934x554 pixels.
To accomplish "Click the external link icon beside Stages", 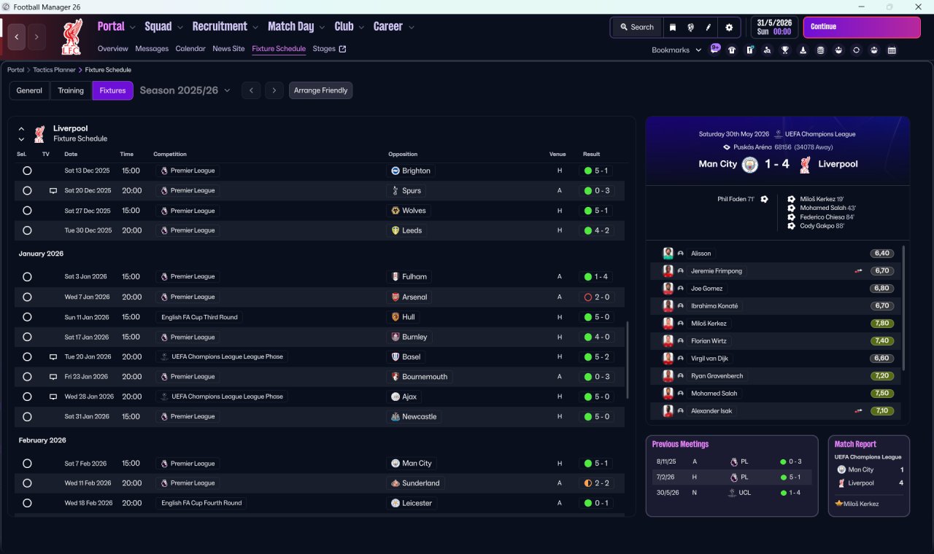I will 342,49.
